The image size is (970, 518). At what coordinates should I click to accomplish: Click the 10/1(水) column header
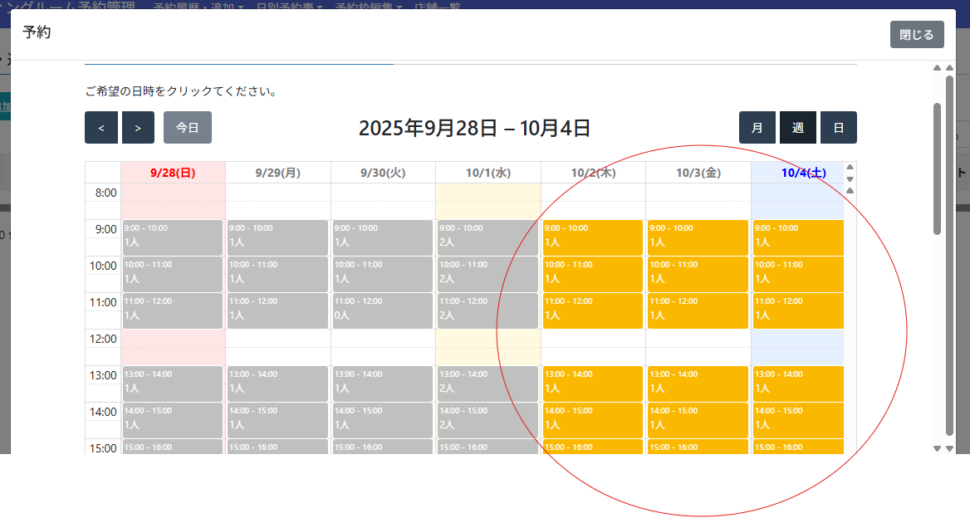pyautogui.click(x=487, y=173)
